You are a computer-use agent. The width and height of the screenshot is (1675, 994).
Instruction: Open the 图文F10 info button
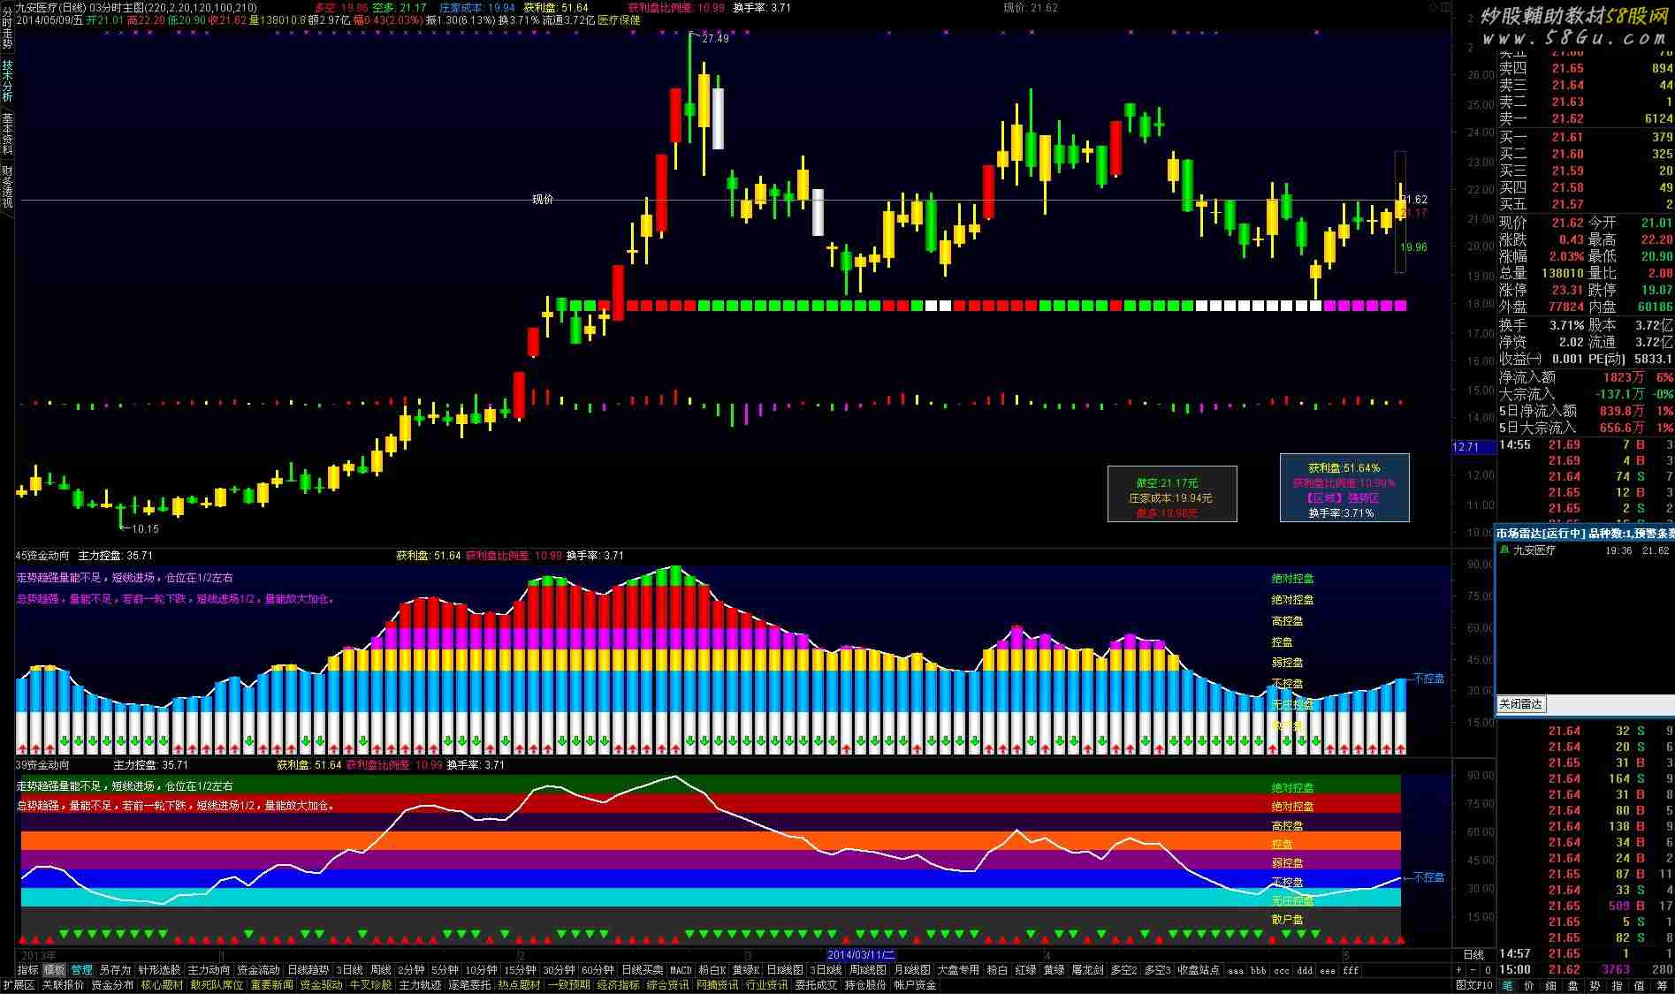click(x=1473, y=985)
